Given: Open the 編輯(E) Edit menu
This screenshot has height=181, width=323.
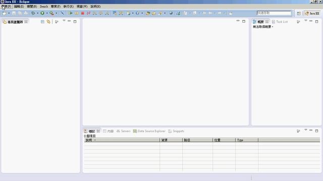Looking at the screenshot, I should coord(19,7).
